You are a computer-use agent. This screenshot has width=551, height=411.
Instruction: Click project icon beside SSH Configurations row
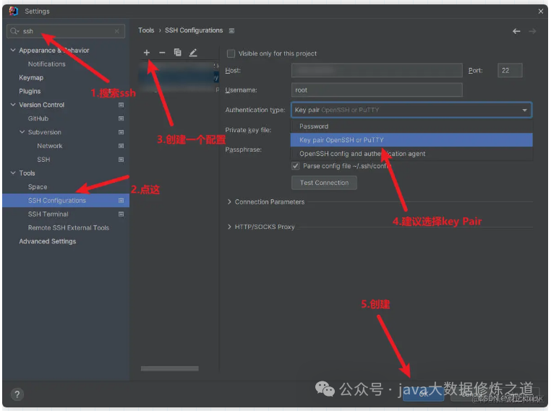coord(121,200)
